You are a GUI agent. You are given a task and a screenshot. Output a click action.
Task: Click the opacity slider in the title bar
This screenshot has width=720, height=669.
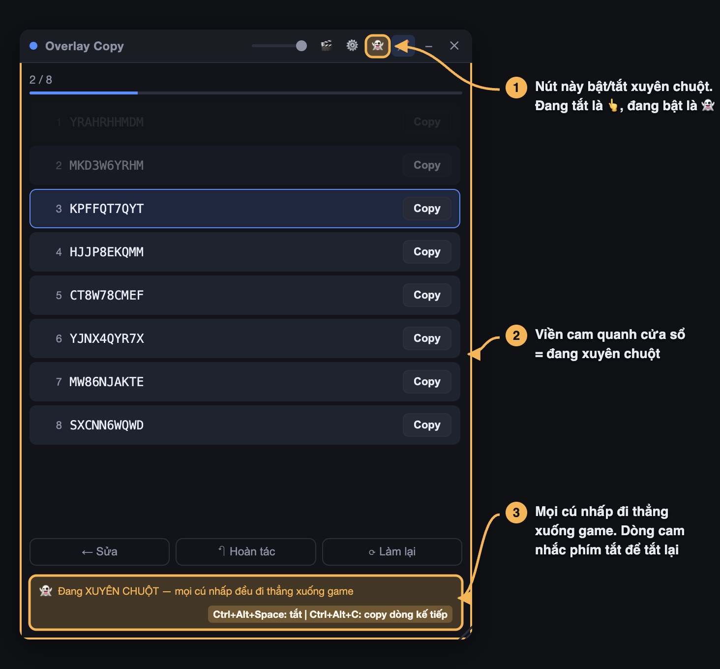pyautogui.click(x=279, y=46)
